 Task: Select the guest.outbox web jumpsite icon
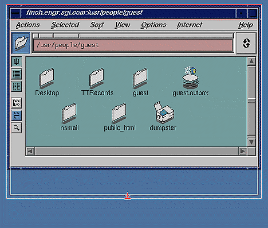(190, 78)
